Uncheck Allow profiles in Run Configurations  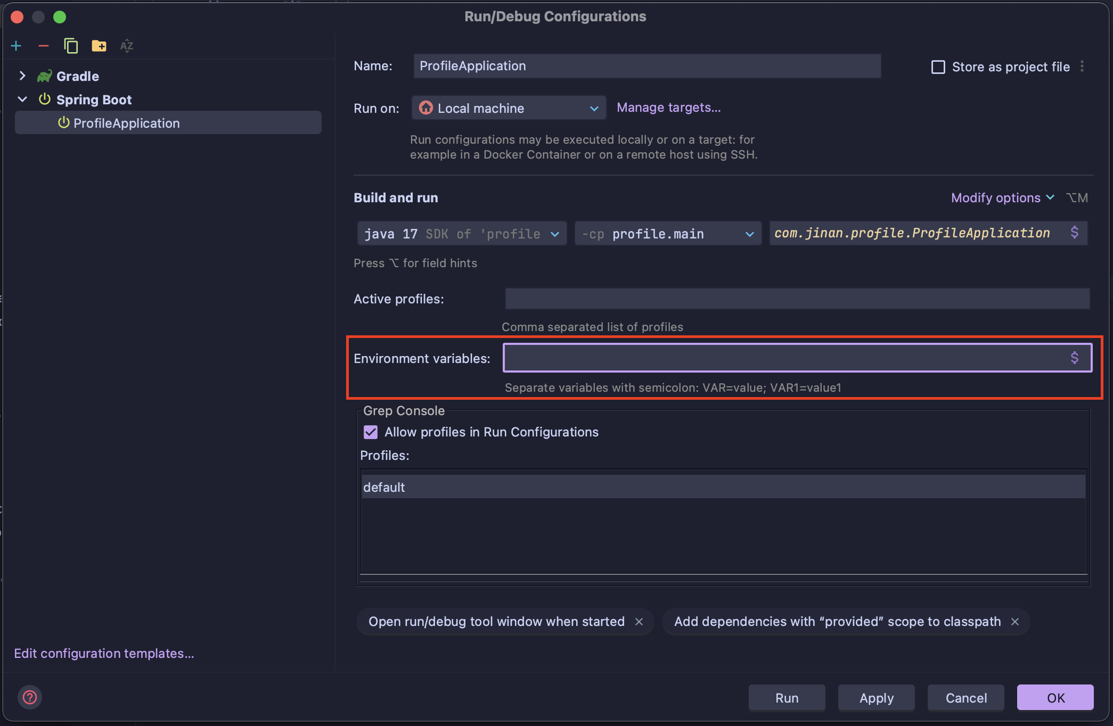pyautogui.click(x=371, y=432)
